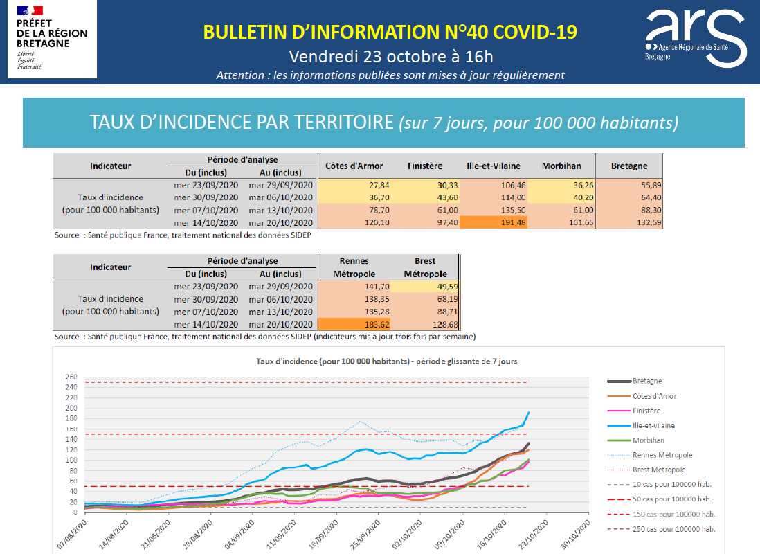The image size is (760, 554).
Task: Click the Rennes Métropole 183,62 orange cell
Action: point(354,324)
